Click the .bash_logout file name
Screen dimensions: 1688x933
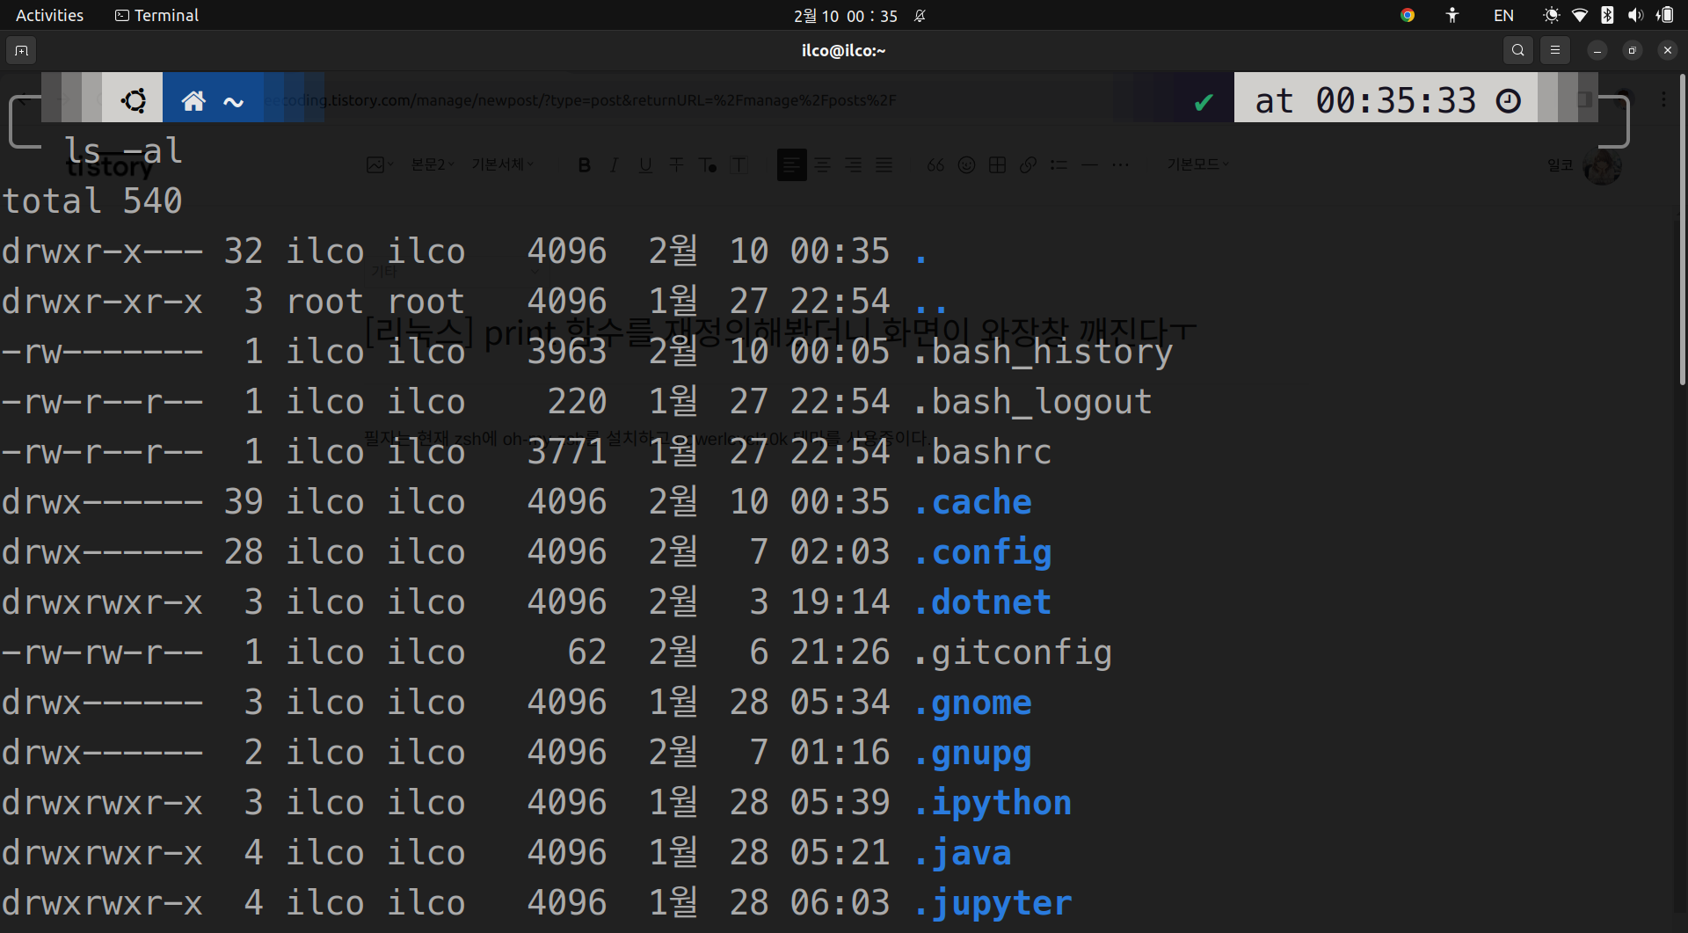(x=1032, y=402)
